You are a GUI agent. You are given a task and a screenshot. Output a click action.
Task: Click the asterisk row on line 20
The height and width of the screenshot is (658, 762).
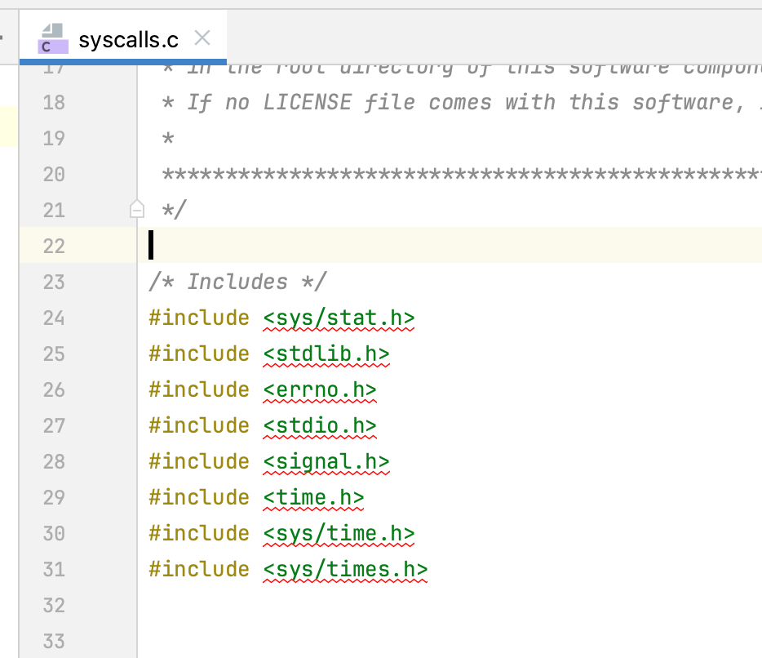click(457, 174)
